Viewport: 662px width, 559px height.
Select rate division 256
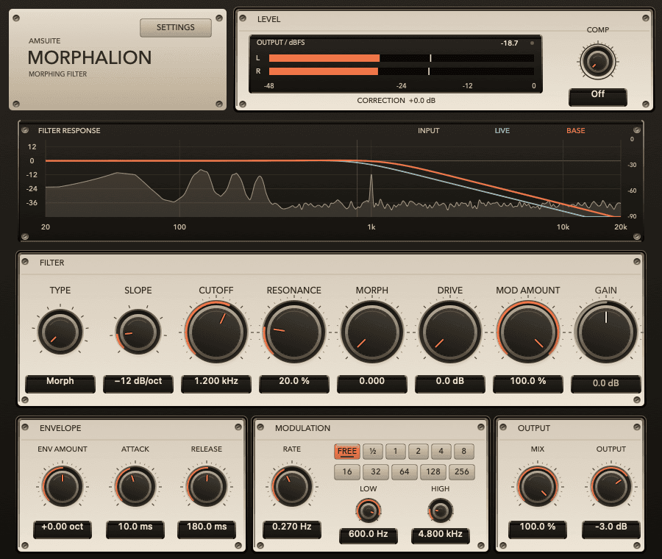[462, 472]
